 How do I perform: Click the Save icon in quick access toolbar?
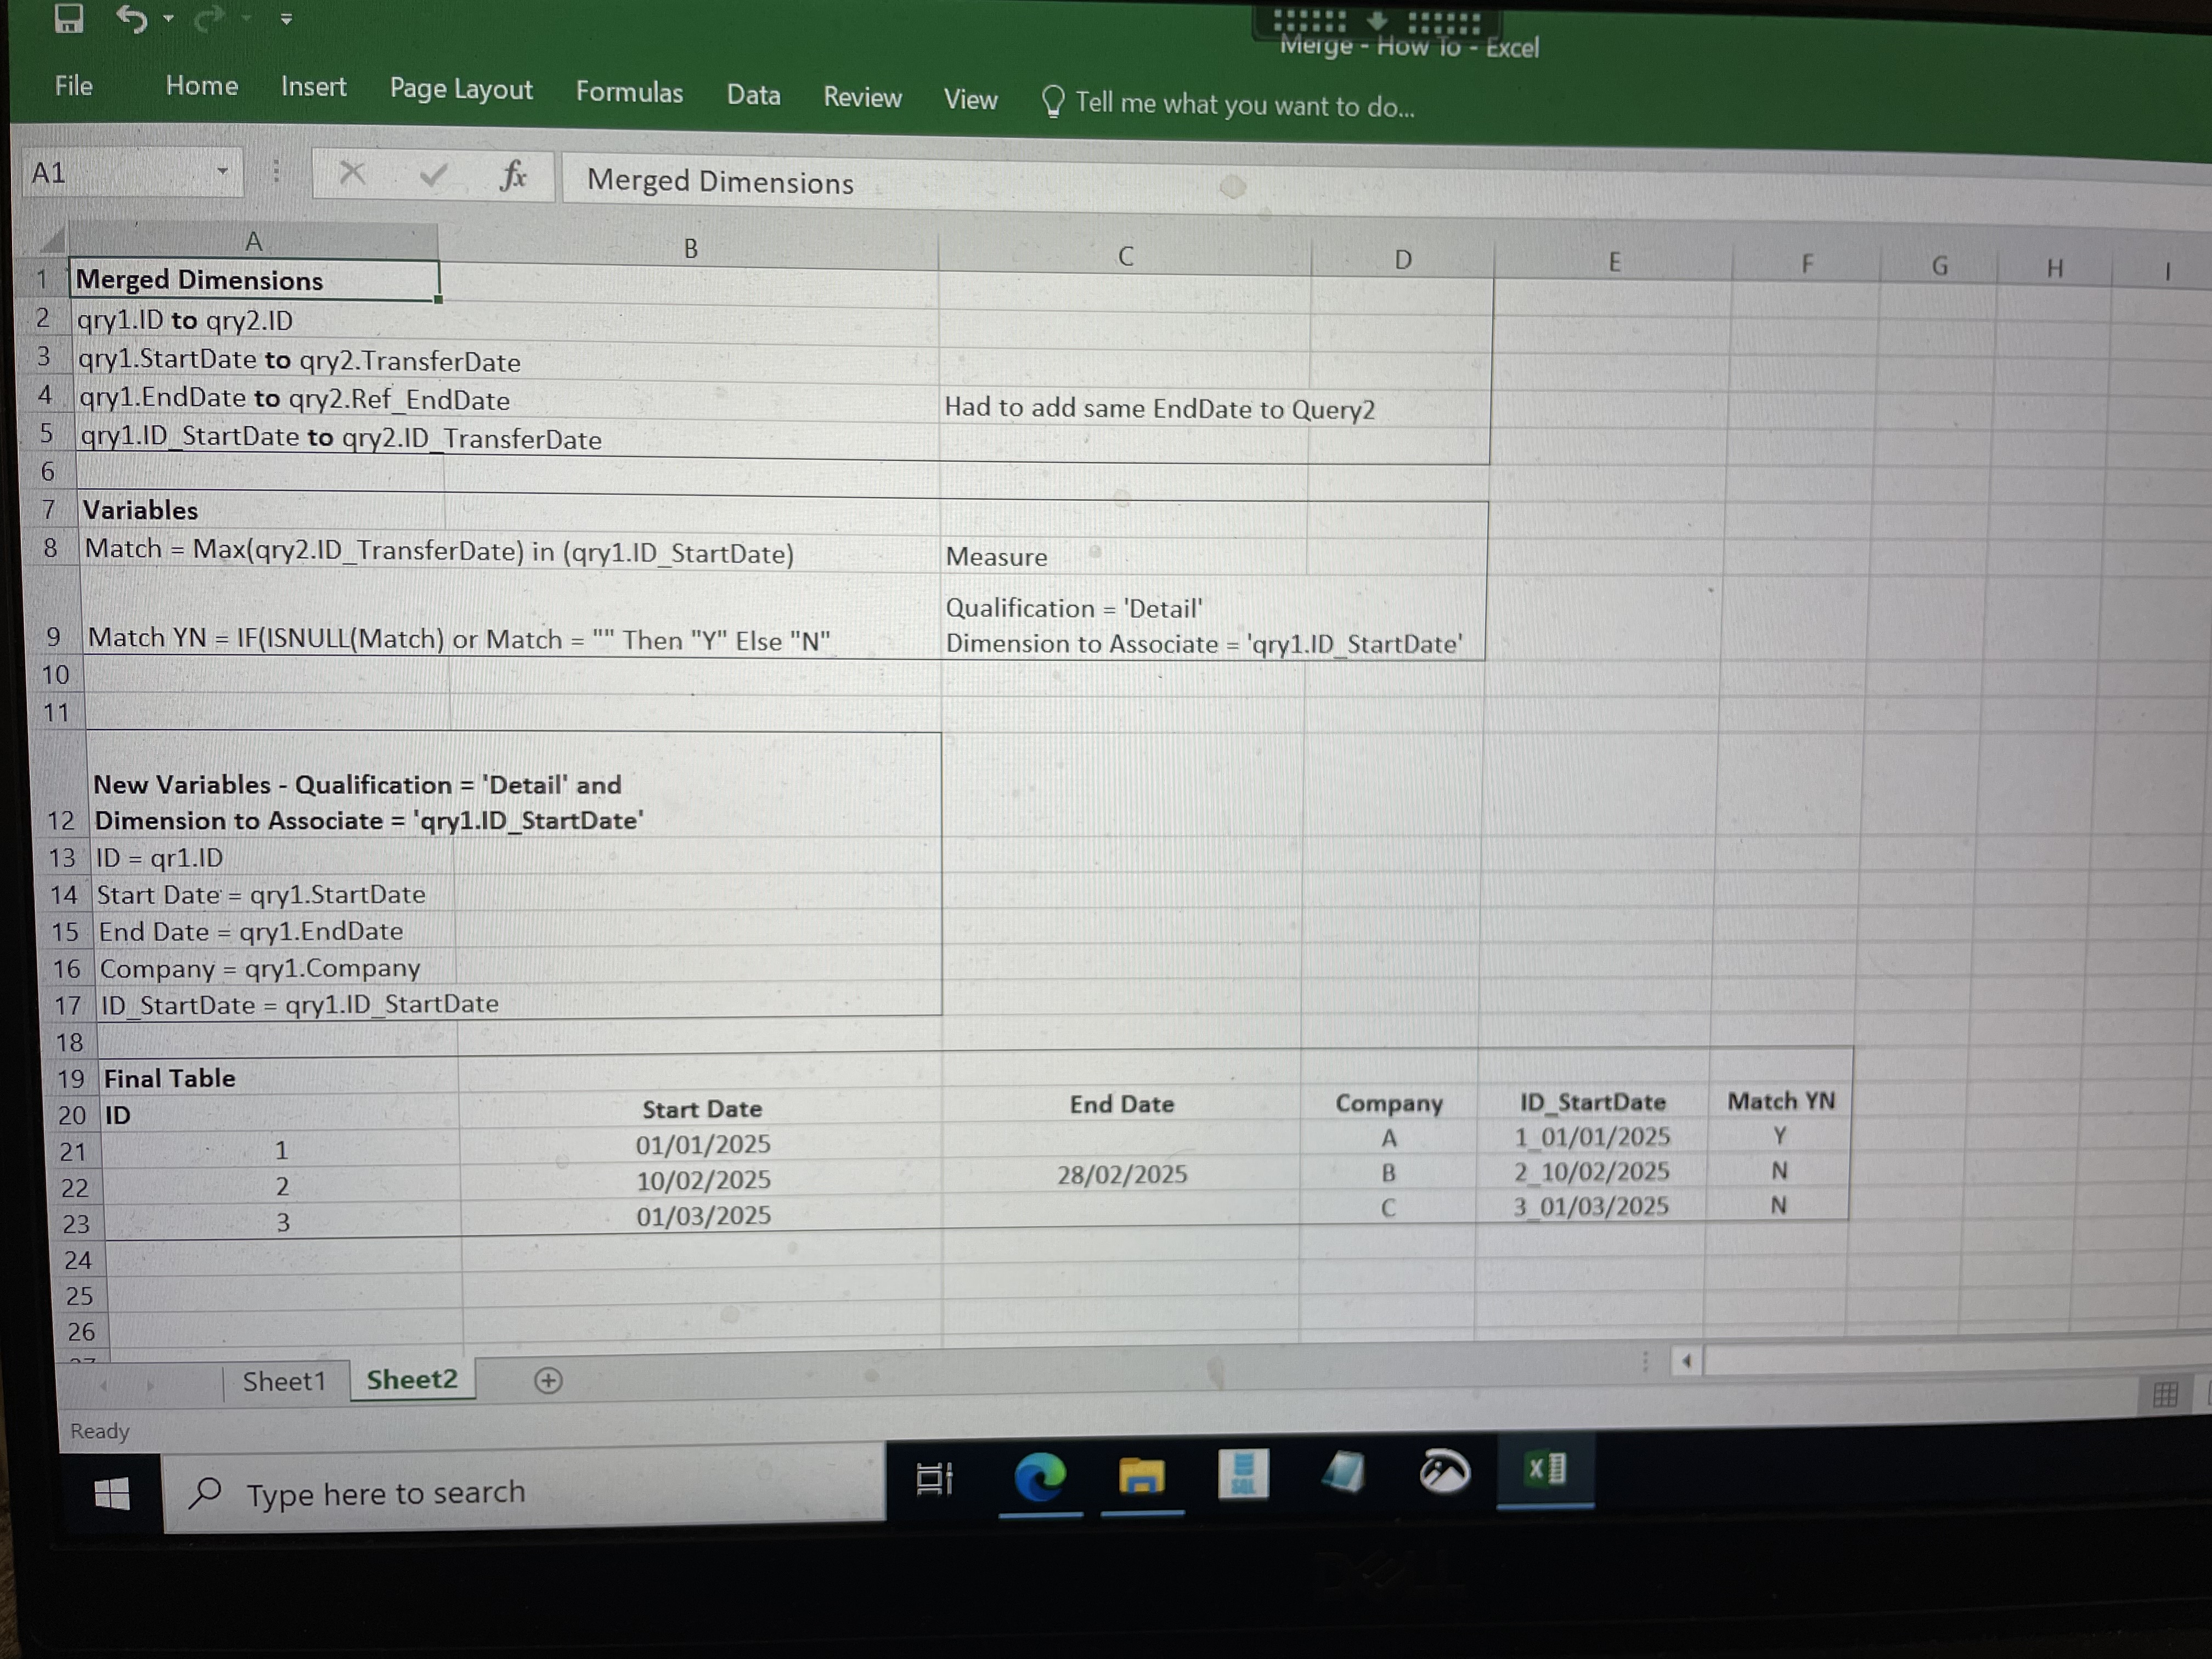tap(68, 17)
